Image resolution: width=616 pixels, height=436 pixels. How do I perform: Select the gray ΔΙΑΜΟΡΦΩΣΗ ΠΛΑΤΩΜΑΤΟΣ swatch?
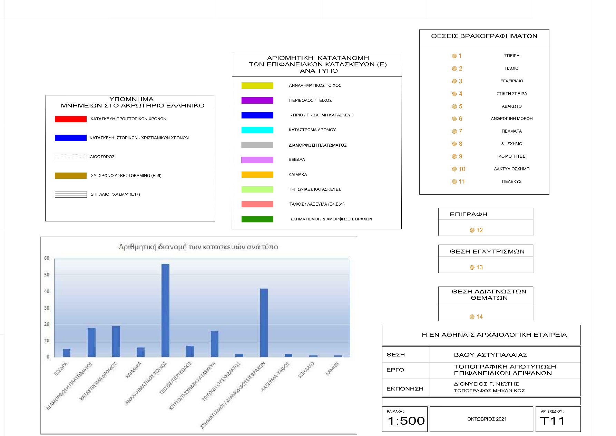pyautogui.click(x=257, y=145)
